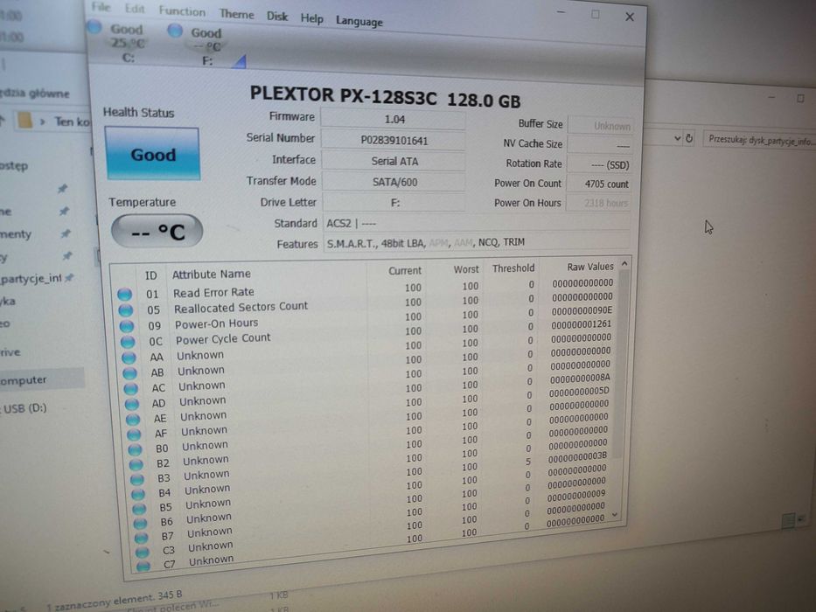Image resolution: width=816 pixels, height=612 pixels.
Task: Click the Threshold column header
Action: tap(513, 268)
